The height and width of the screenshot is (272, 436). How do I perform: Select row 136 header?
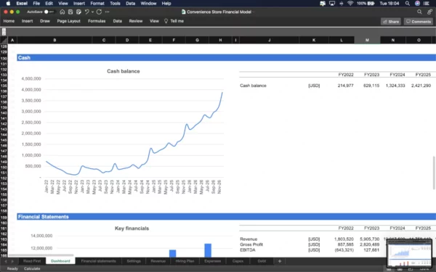(4, 91)
